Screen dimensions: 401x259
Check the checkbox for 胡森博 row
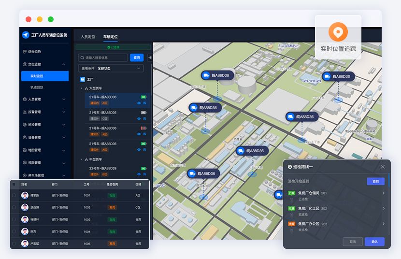pos(14,207)
